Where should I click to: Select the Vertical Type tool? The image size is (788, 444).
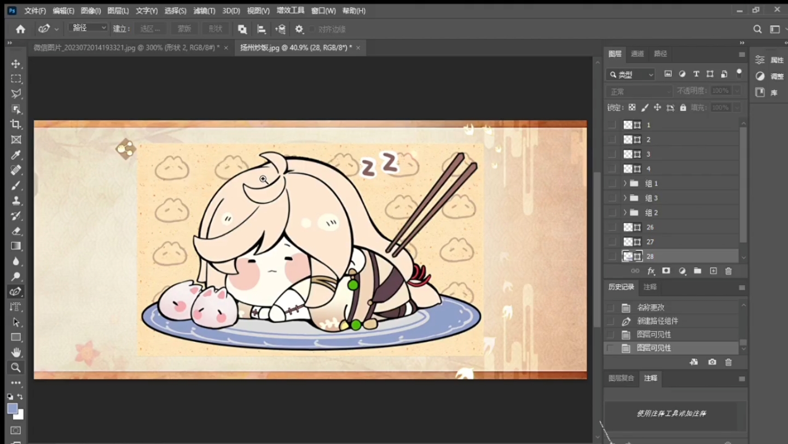(16, 307)
